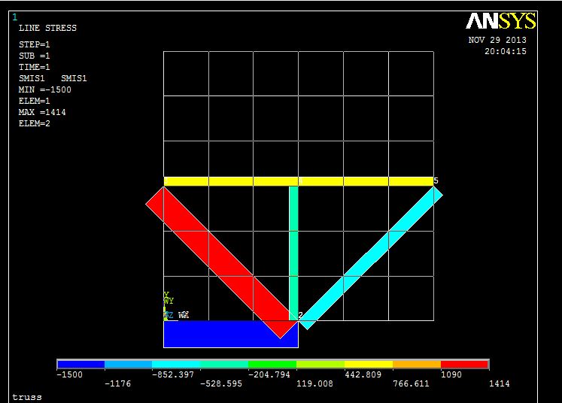Click the node 5 label

436,181
